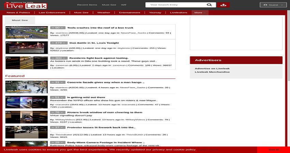Open Gun Battle in St. Louis Tonight
The height and width of the screenshot is (153, 290).
[94, 43]
